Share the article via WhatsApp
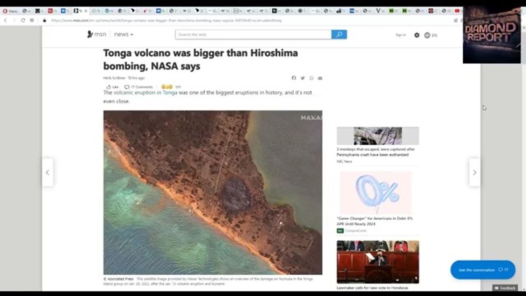 [311, 78]
